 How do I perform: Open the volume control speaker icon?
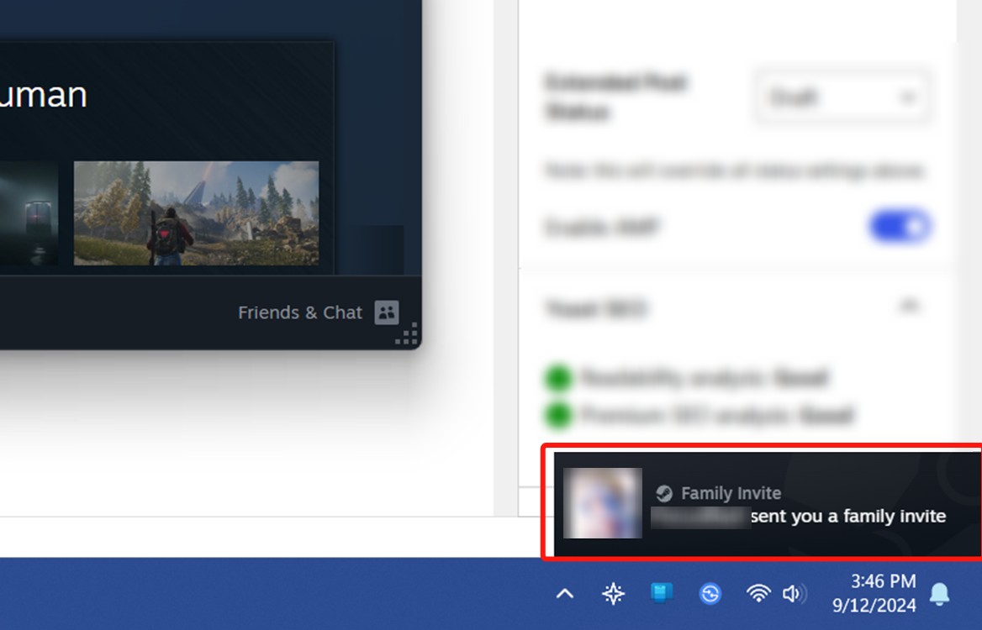pyautogui.click(x=794, y=593)
